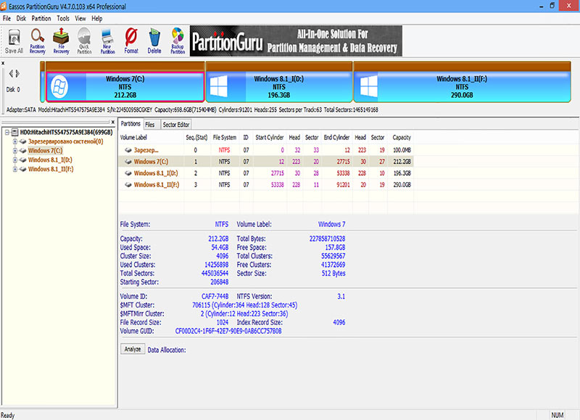Open the Partition menu
Image resolution: width=580 pixels, height=420 pixels.
(41, 19)
